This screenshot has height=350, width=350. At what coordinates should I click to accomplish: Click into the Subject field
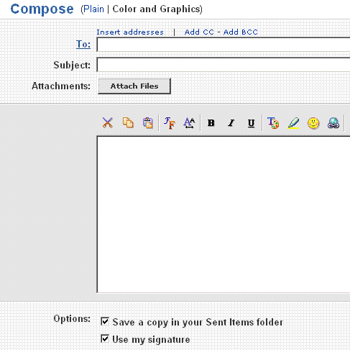pyautogui.click(x=224, y=65)
